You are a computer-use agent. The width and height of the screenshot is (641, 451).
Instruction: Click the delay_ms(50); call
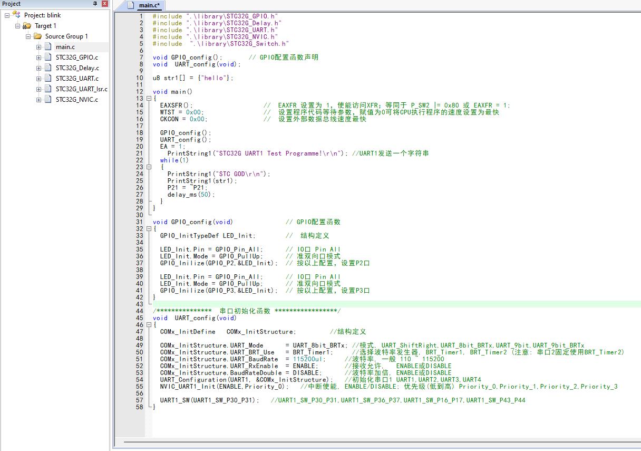[x=191, y=195]
